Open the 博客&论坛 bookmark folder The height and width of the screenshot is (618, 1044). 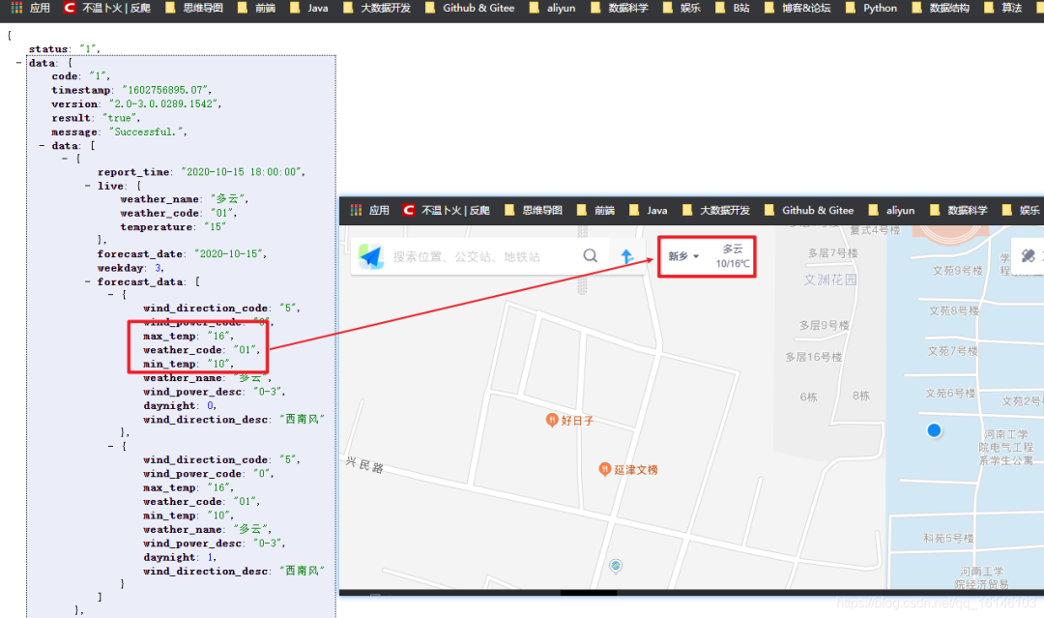pyautogui.click(x=797, y=8)
